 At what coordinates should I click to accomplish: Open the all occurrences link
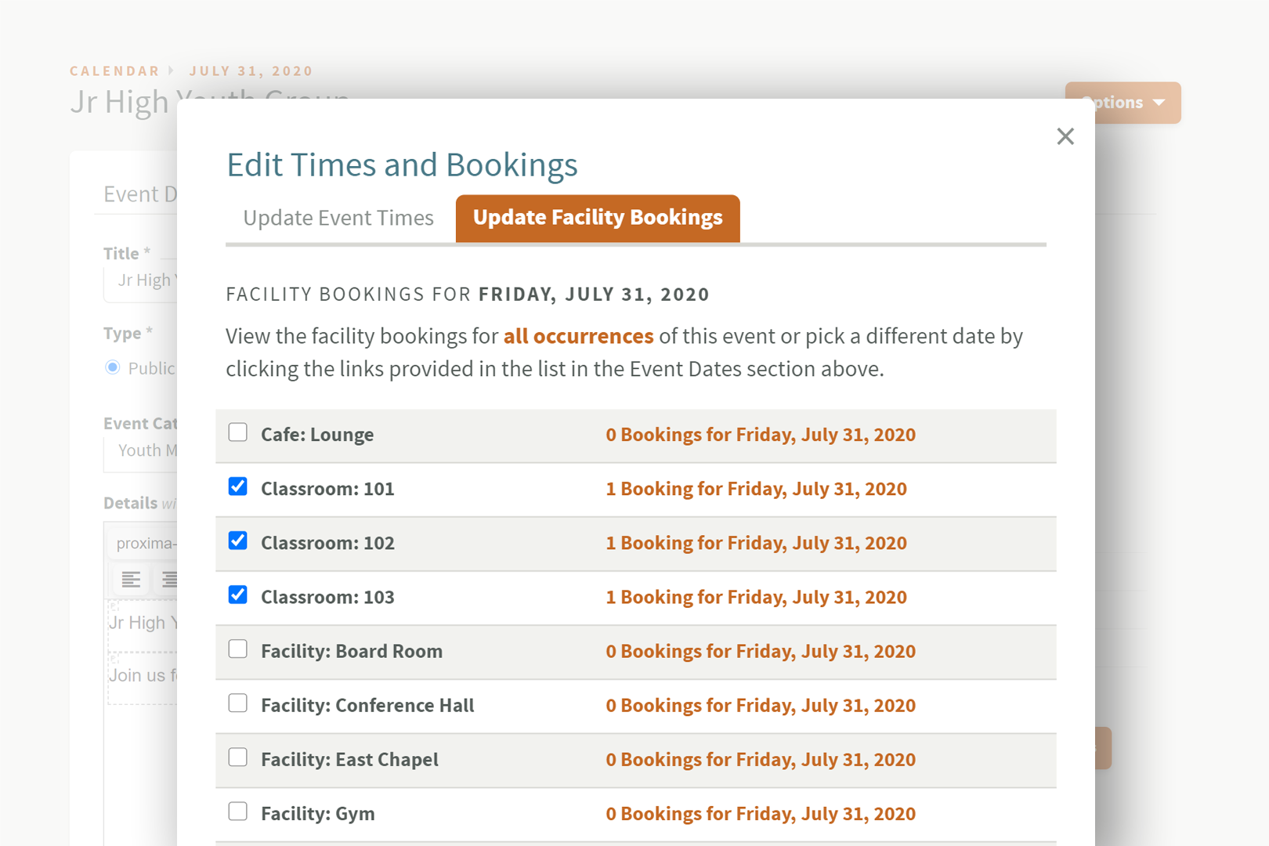578,336
